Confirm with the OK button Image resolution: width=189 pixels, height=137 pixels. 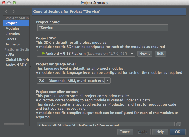[178, 132]
